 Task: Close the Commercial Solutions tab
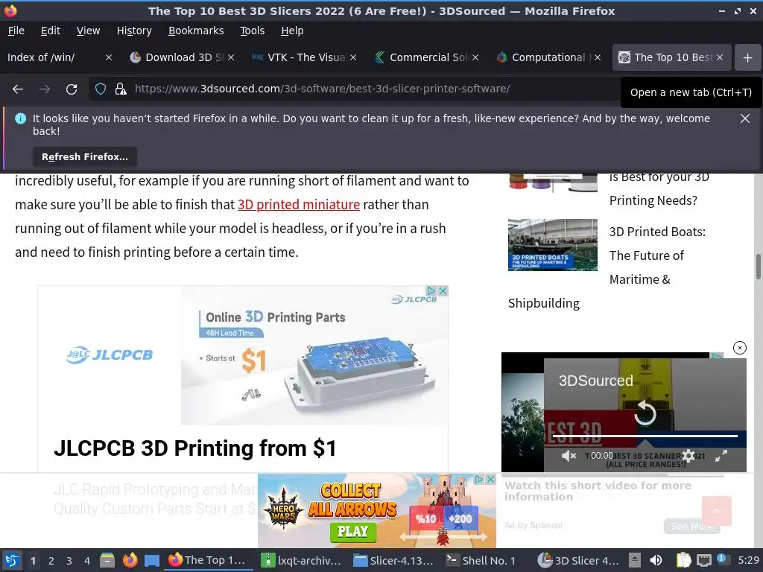point(475,57)
